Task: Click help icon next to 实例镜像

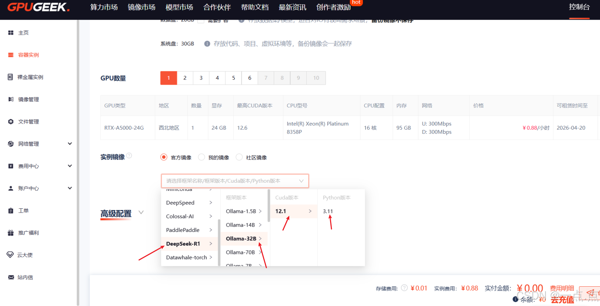Action: (x=129, y=156)
